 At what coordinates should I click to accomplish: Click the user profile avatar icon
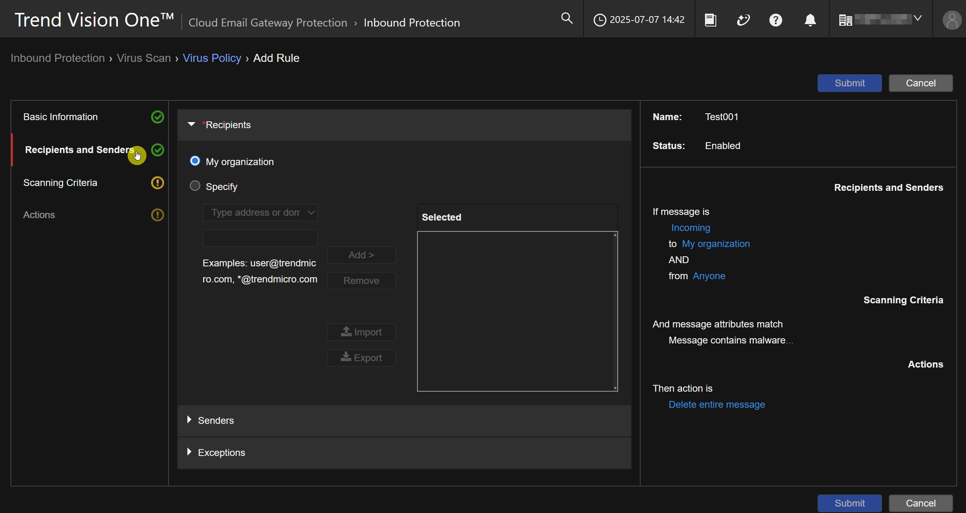[x=952, y=20]
